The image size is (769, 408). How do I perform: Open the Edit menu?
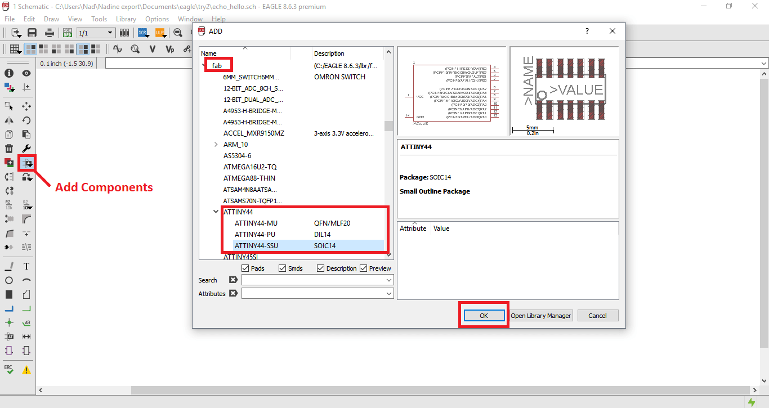(29, 19)
